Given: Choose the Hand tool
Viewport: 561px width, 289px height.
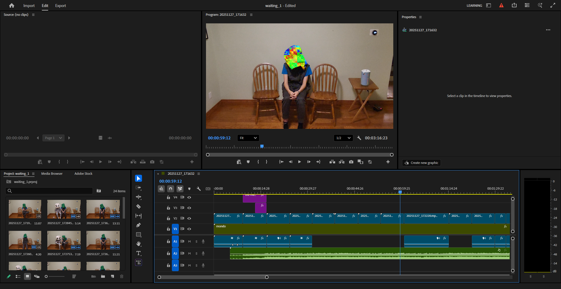Looking at the screenshot, I should (x=138, y=244).
